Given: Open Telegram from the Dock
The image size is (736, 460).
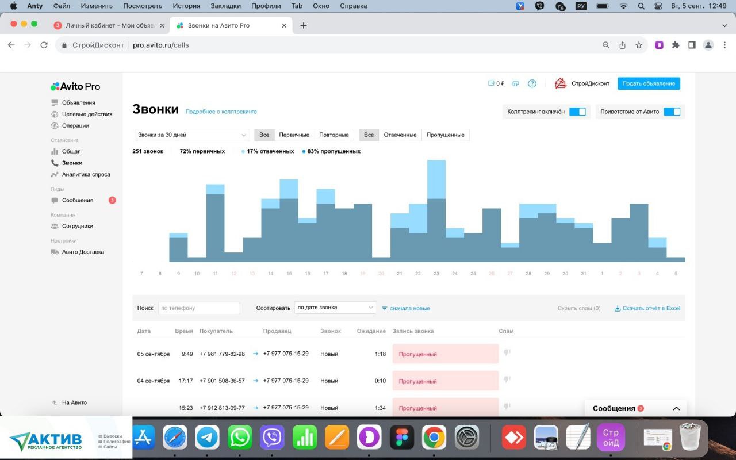Looking at the screenshot, I should click(208, 438).
